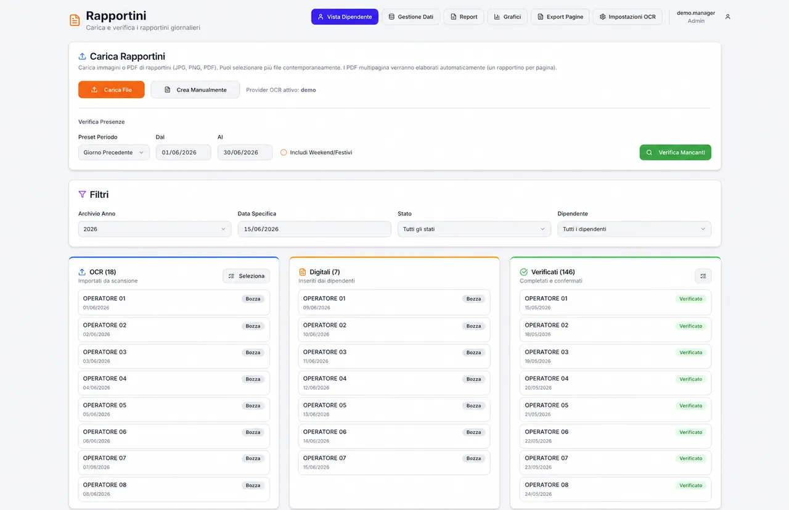Click the Crea Manualmente button
Viewport: 789px width, 510px height.
coord(195,89)
